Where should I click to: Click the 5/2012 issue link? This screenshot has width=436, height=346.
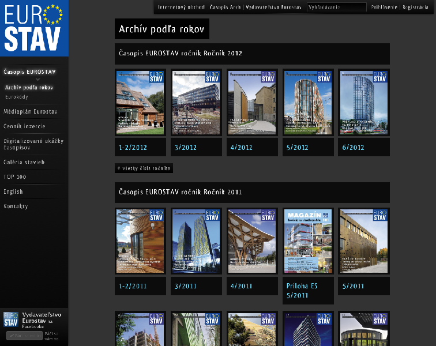pos(297,148)
